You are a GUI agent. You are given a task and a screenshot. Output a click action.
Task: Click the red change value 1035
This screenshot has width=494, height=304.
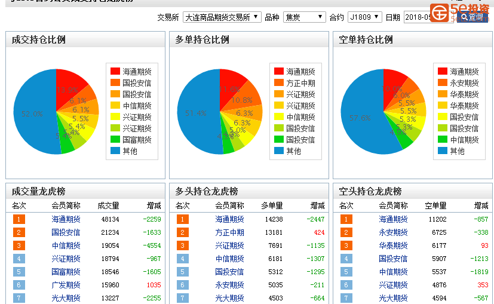point(154,285)
